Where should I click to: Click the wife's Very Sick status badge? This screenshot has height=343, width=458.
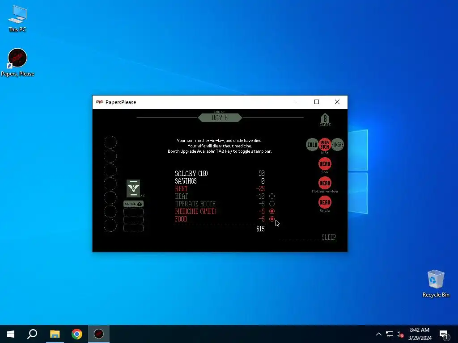(x=325, y=145)
